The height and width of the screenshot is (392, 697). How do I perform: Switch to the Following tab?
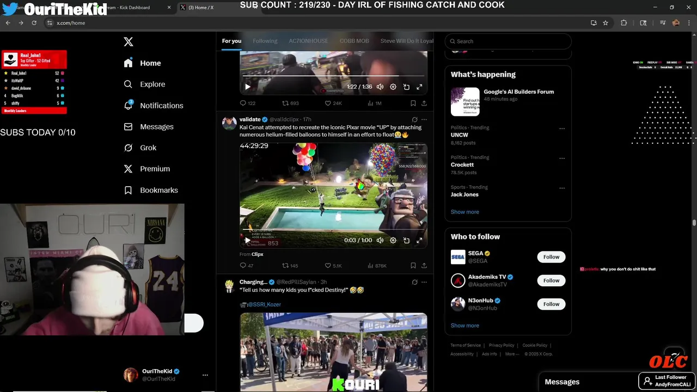click(x=265, y=41)
